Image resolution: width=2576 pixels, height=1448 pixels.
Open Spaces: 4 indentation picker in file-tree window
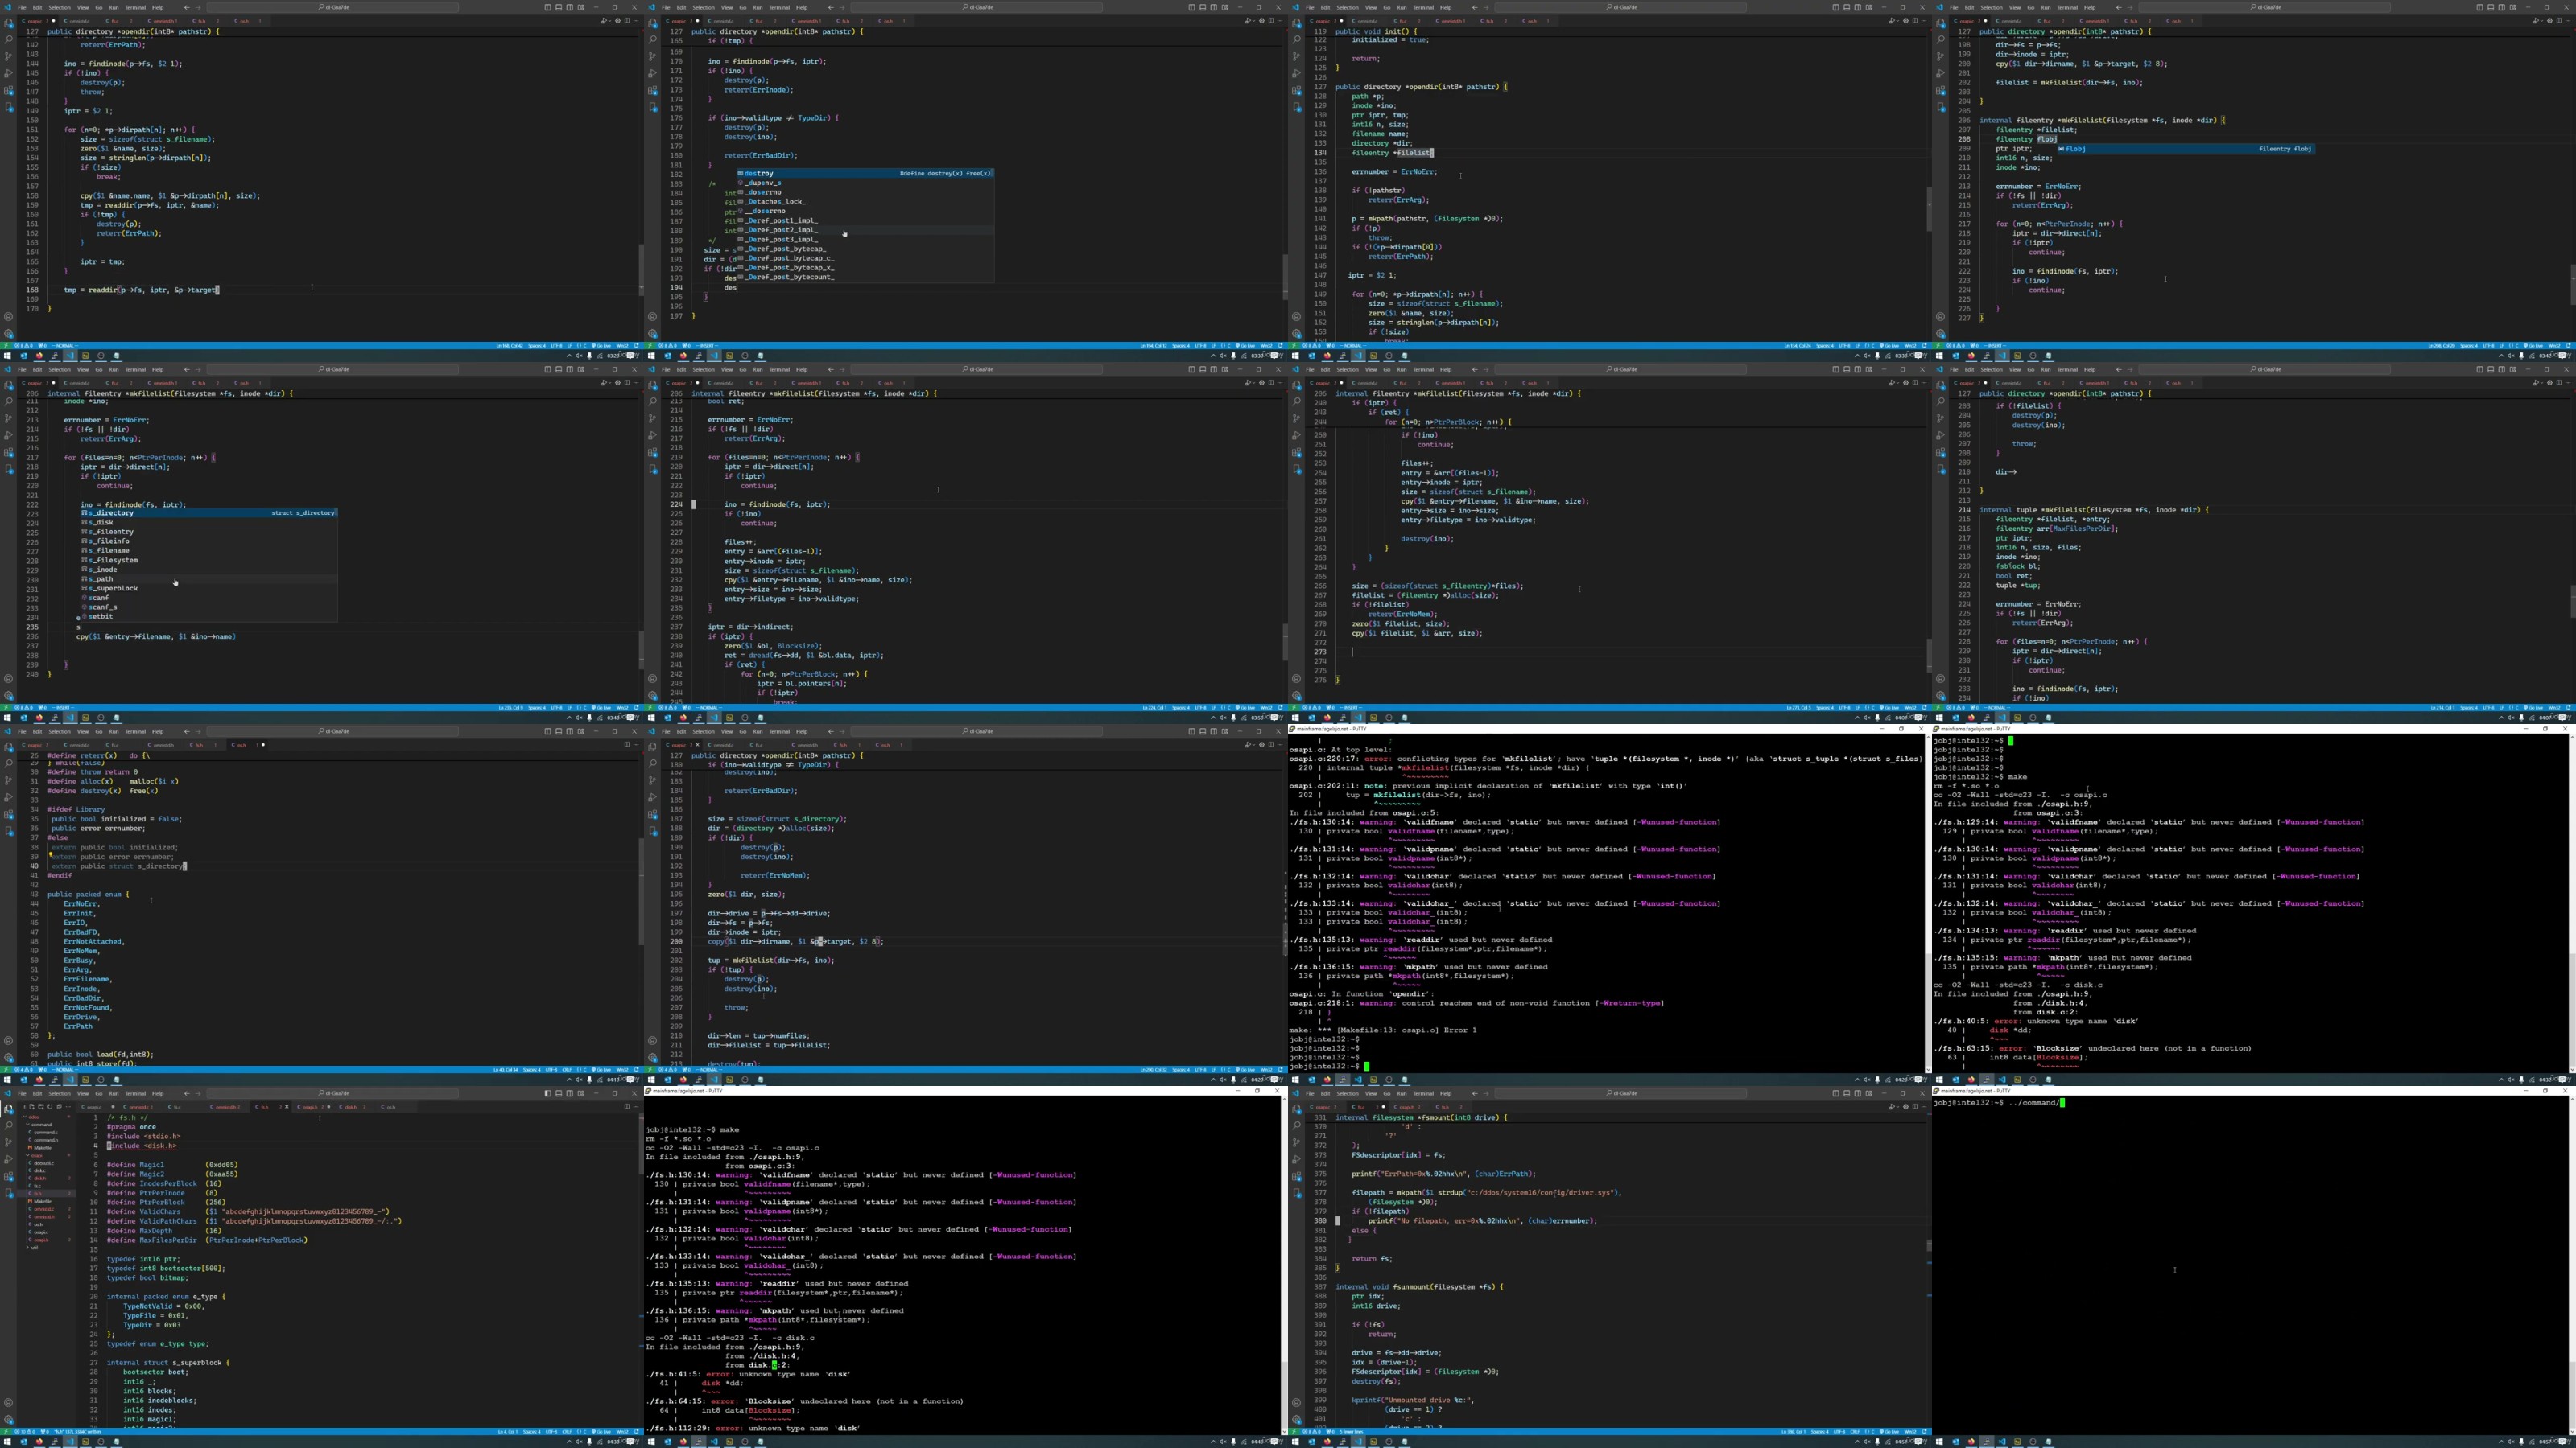532,1432
